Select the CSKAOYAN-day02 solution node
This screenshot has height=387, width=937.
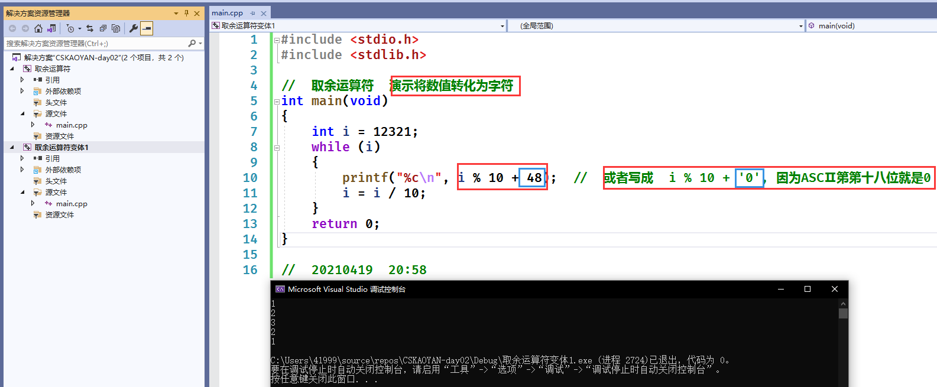coord(103,57)
